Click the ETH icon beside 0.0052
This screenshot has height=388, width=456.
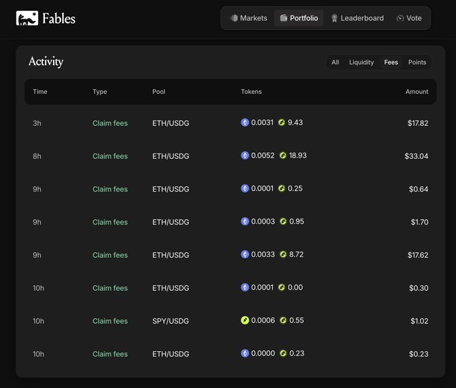(245, 155)
